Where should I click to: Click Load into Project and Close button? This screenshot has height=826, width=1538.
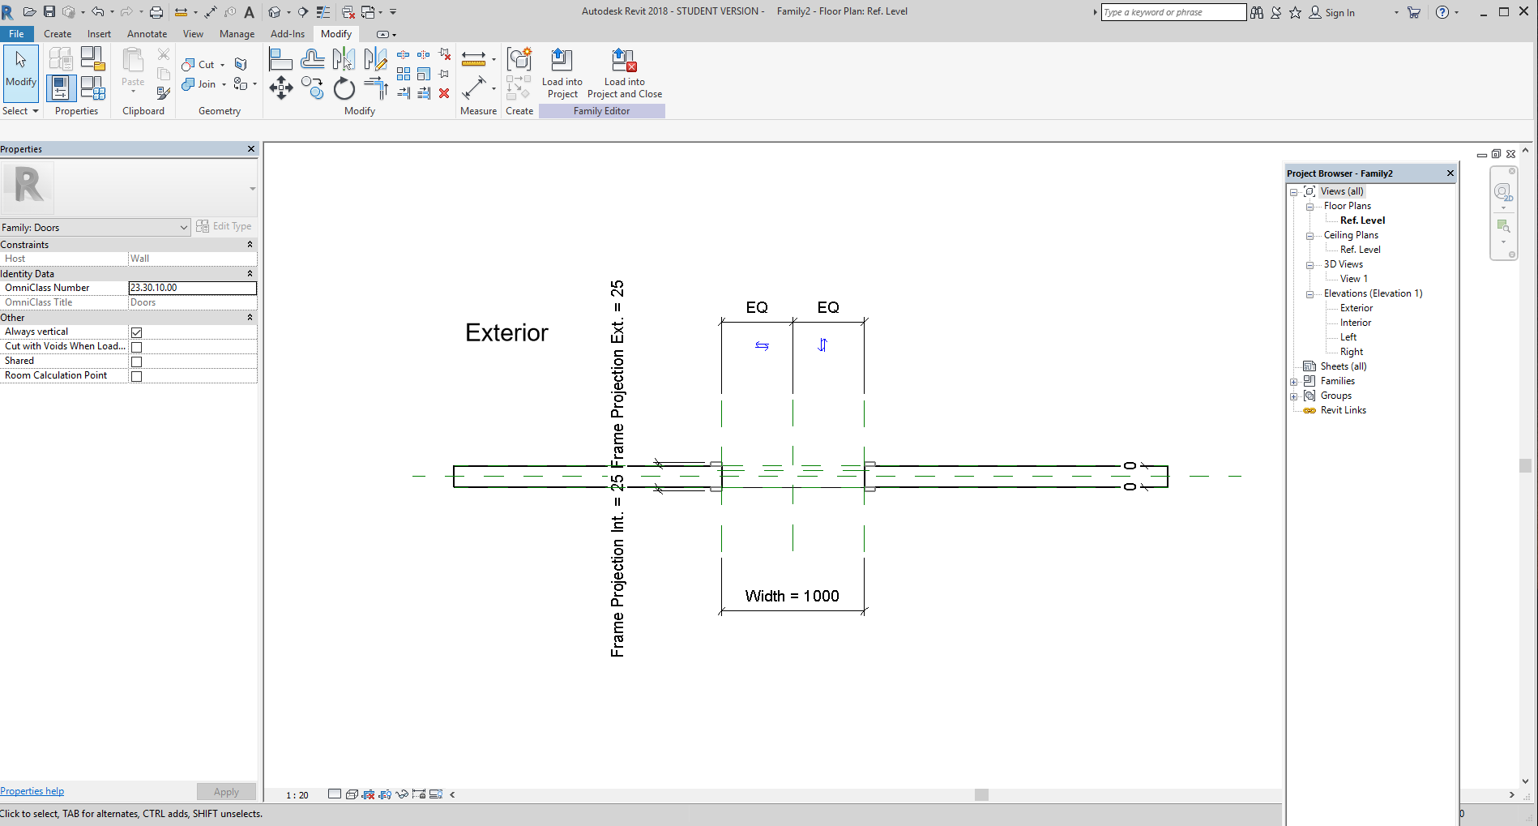[x=624, y=73]
